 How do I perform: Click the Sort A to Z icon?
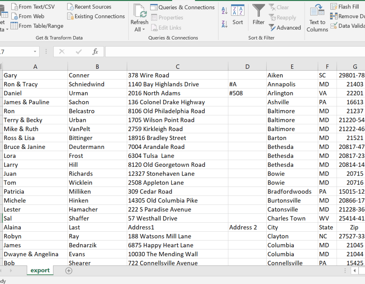225,11
